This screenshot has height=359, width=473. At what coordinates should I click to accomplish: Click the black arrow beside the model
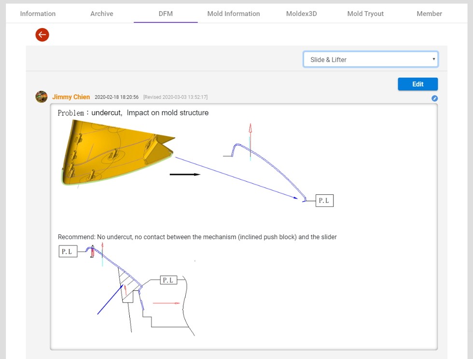[184, 174]
